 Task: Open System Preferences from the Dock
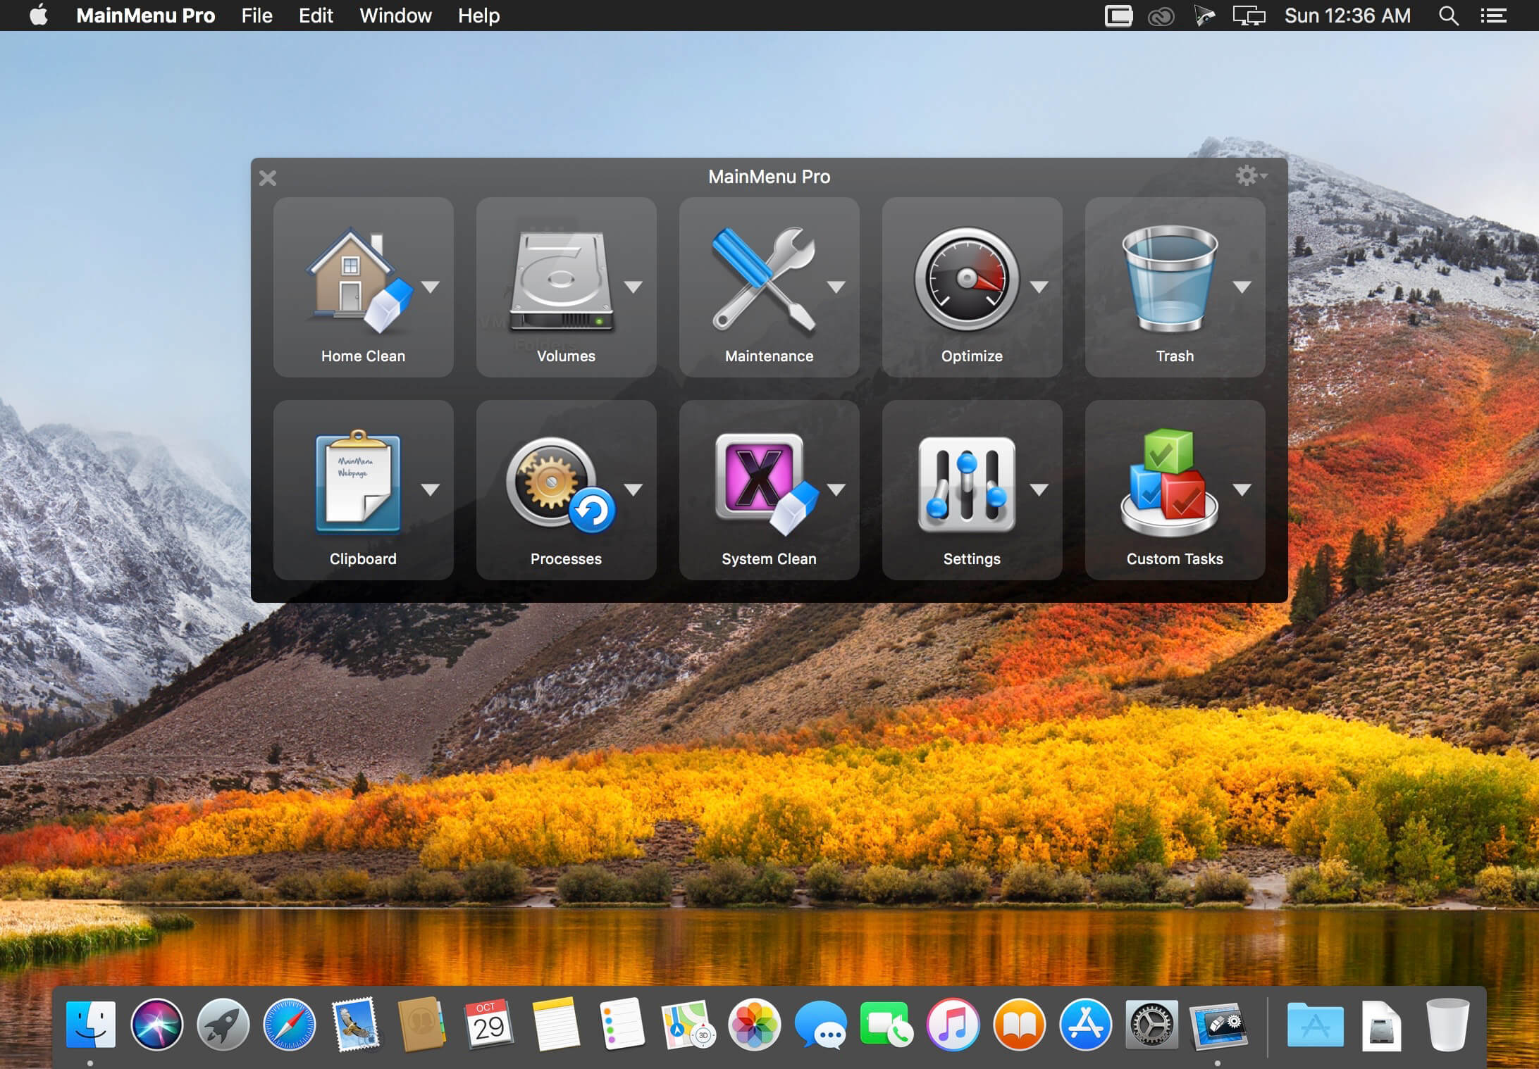(1151, 1024)
